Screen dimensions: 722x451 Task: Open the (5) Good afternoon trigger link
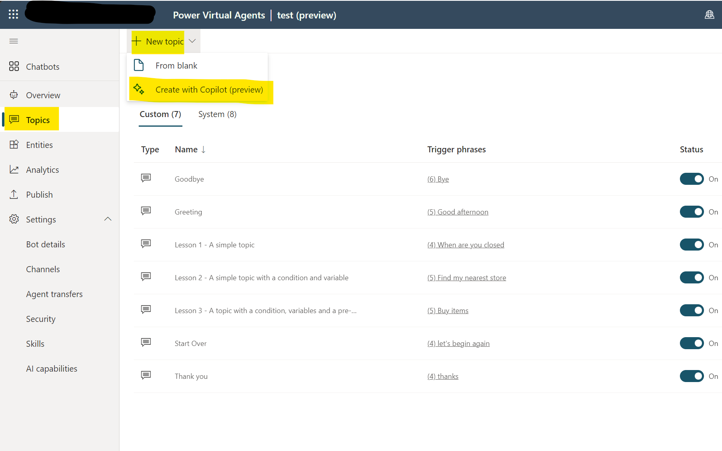coord(458,212)
